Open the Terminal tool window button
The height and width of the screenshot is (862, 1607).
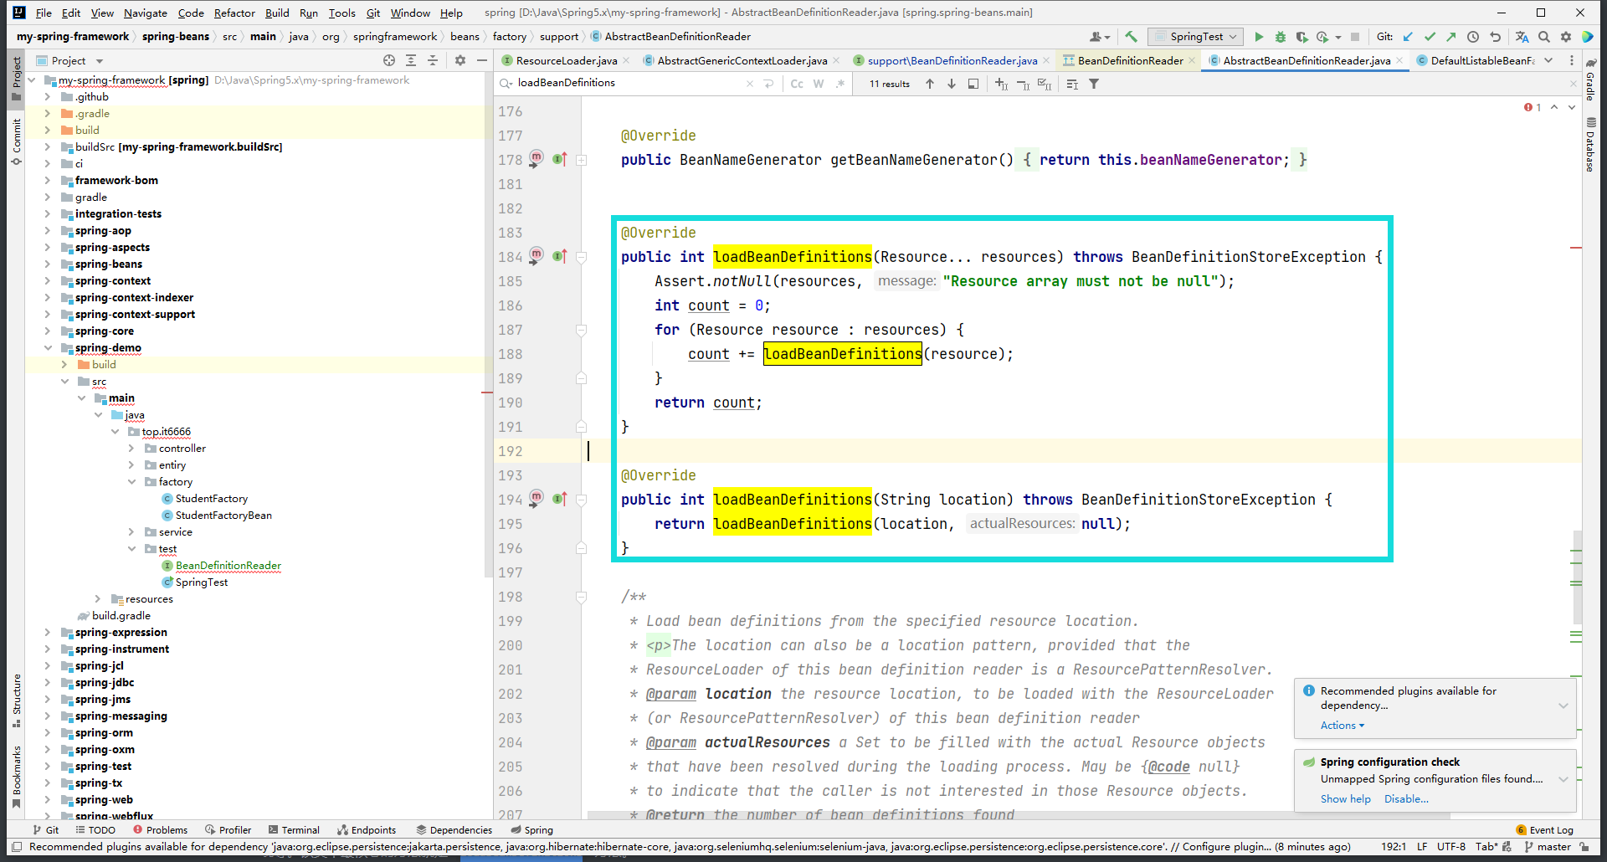tap(295, 830)
